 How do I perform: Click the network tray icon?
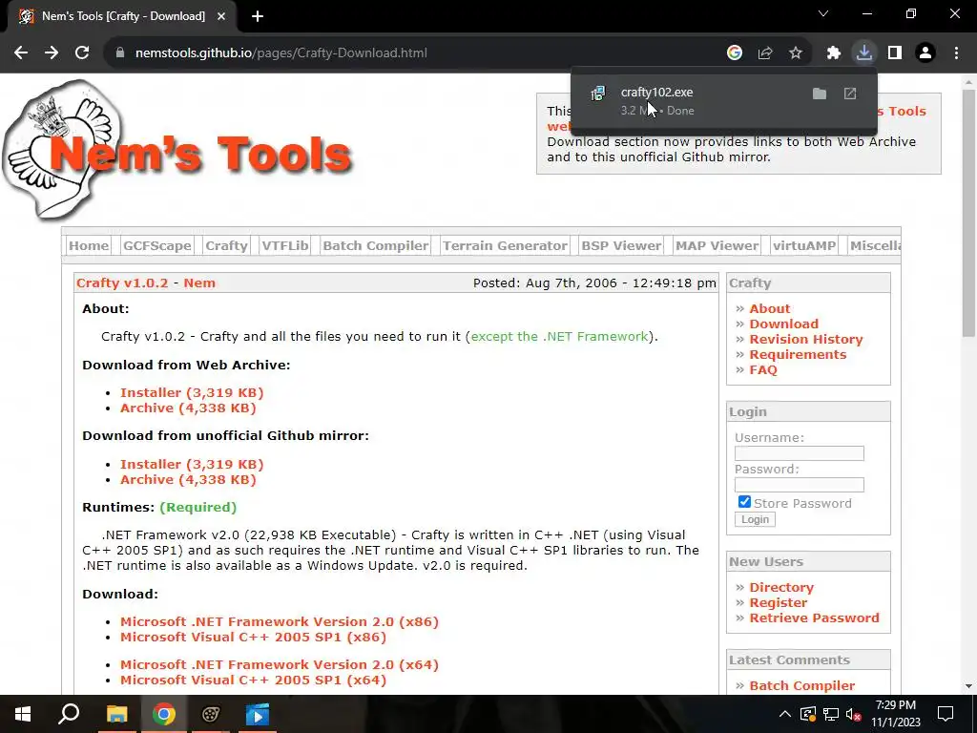tap(831, 714)
